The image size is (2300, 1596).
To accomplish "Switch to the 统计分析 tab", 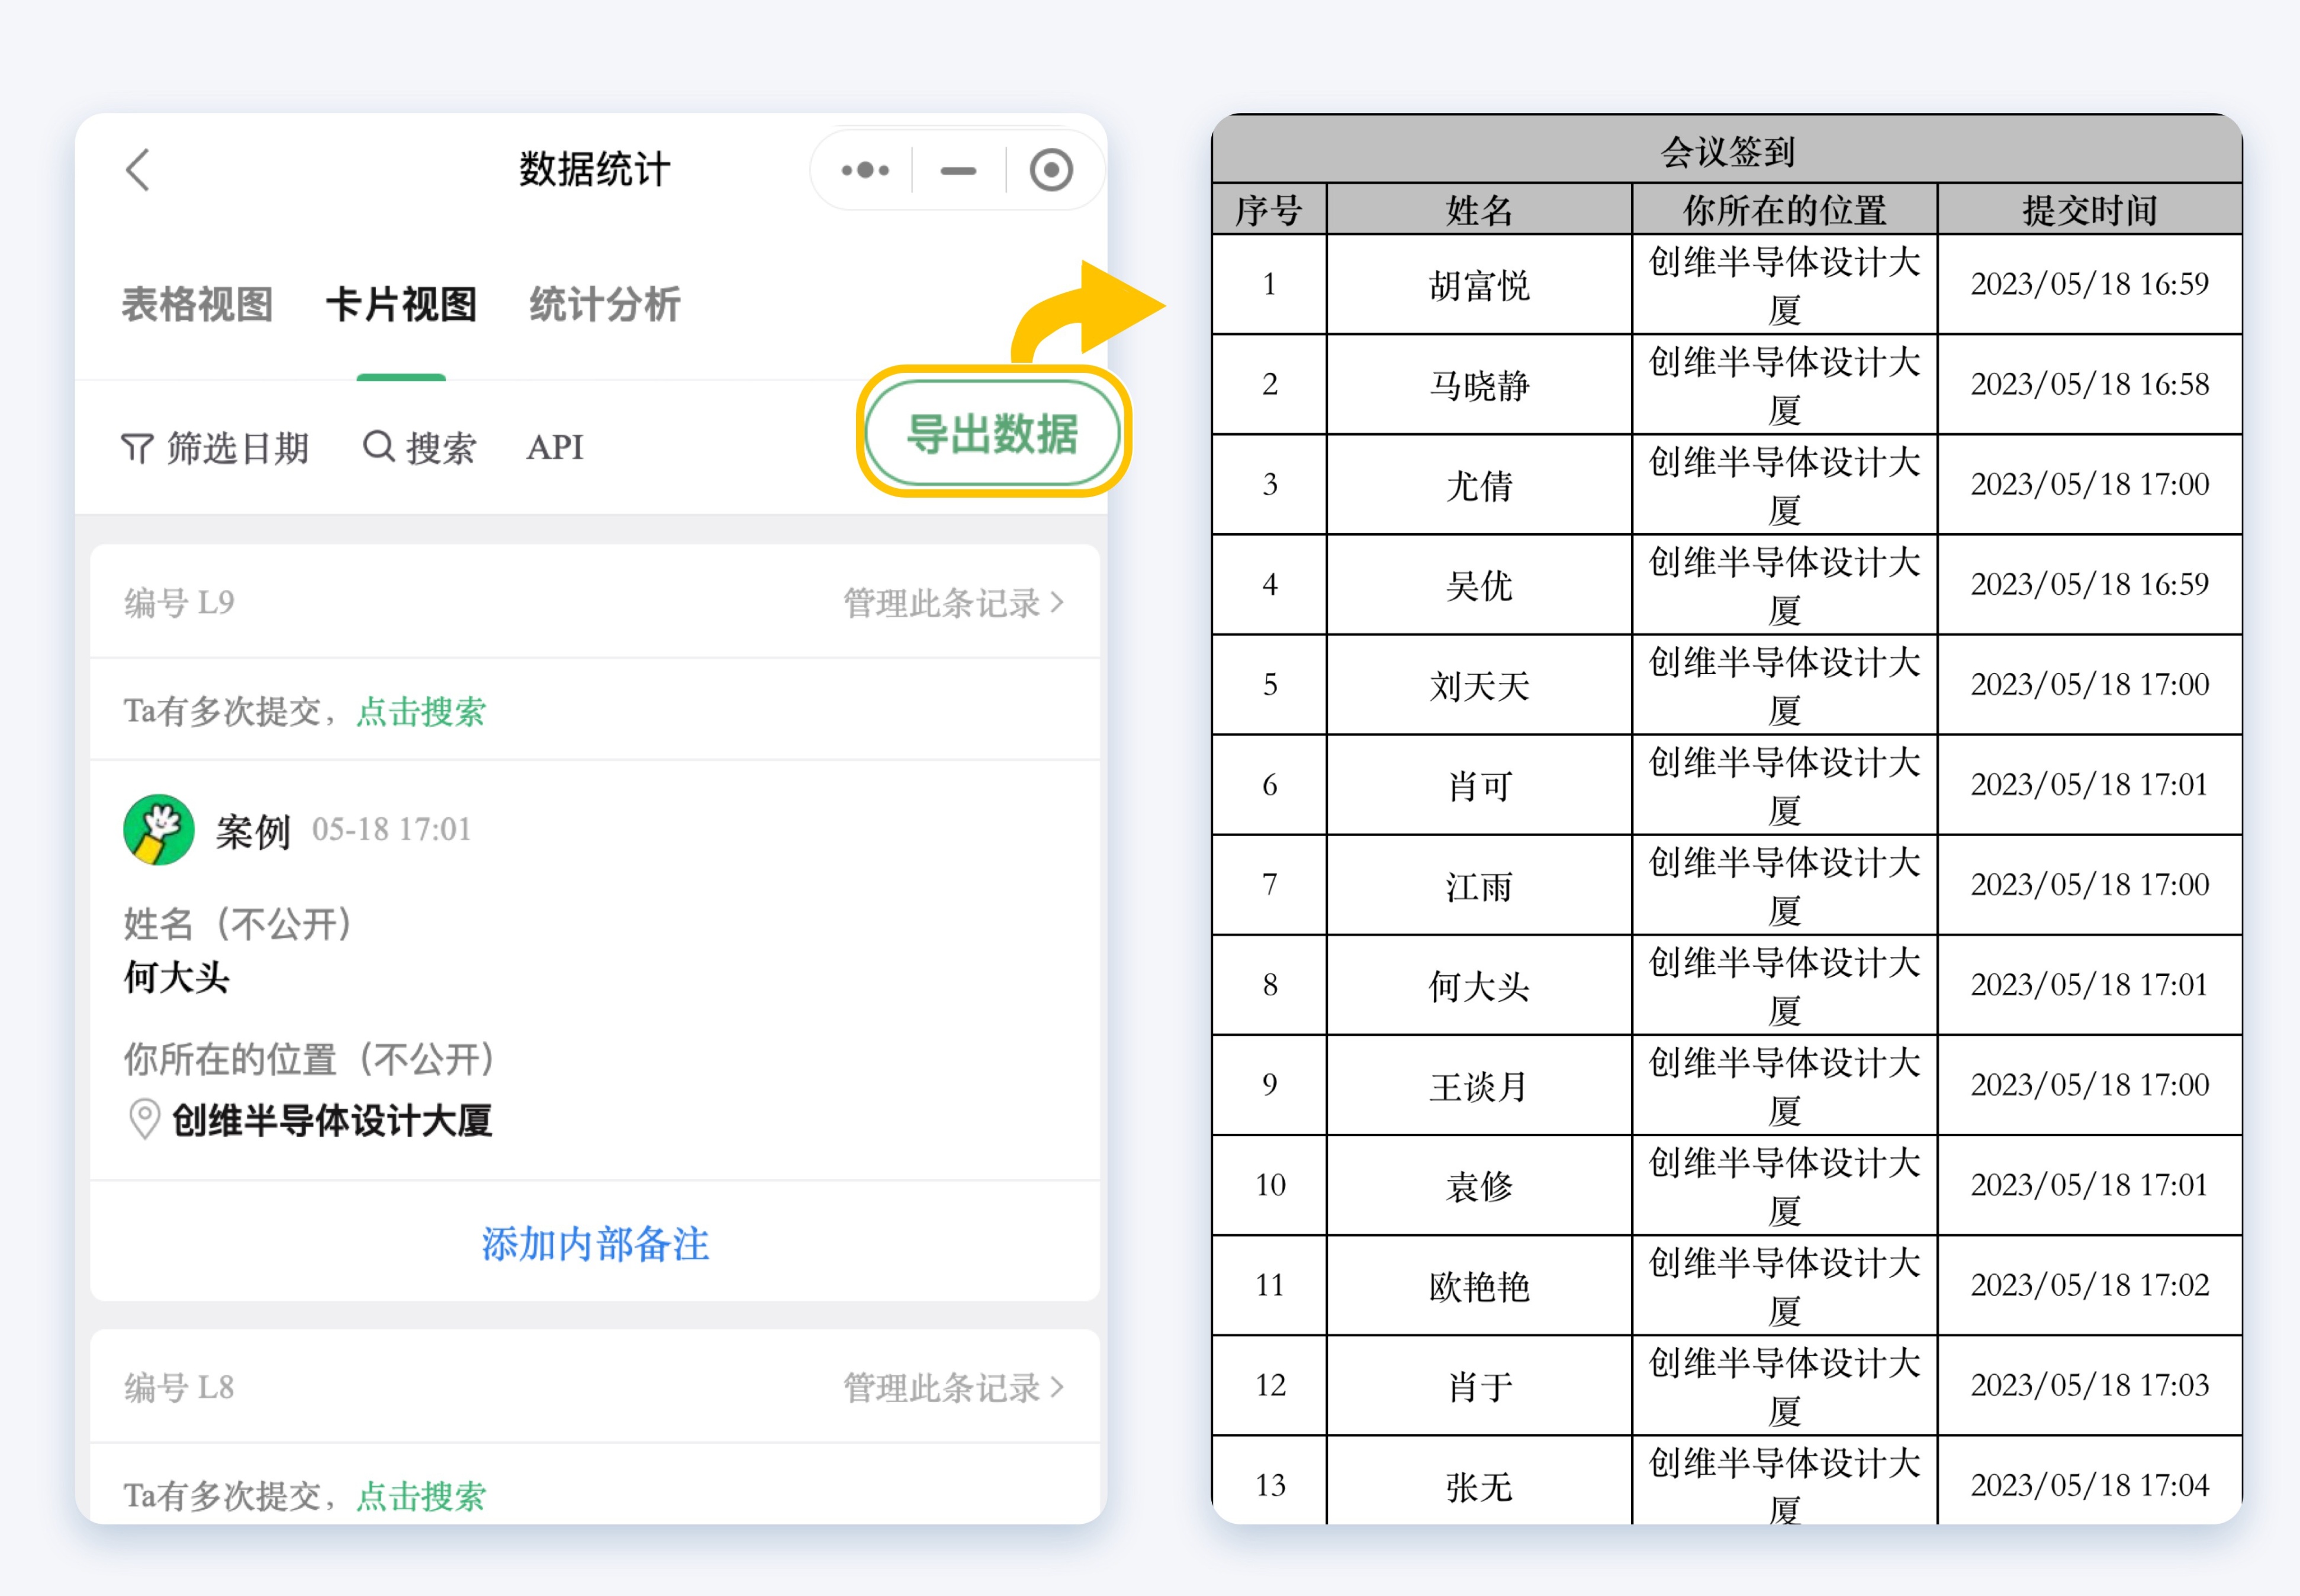I will [x=604, y=305].
